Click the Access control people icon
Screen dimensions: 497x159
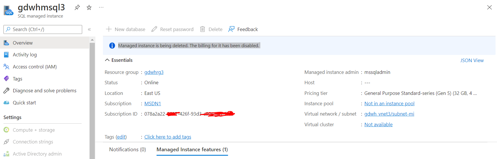[x=6, y=67]
